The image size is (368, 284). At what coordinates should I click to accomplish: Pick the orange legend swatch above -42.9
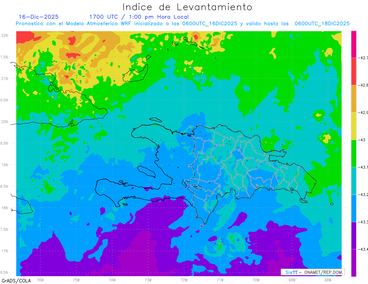click(354, 99)
